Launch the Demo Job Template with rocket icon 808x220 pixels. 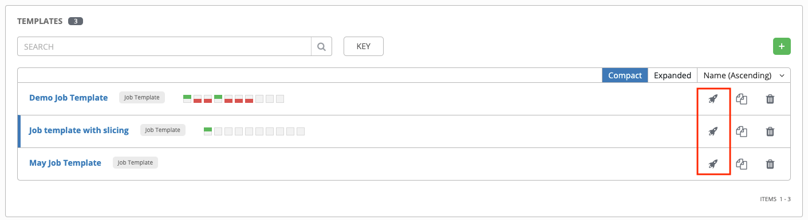click(713, 99)
